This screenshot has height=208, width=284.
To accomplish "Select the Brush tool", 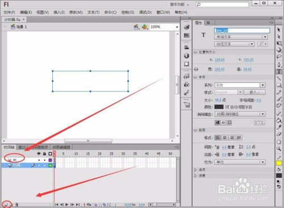I will pos(279,99).
